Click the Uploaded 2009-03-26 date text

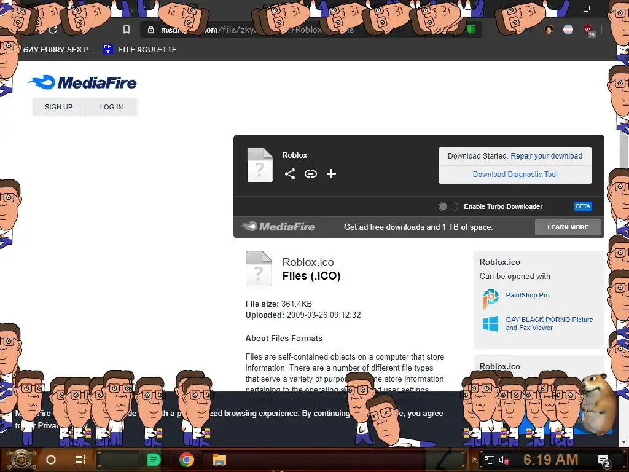coord(303,315)
